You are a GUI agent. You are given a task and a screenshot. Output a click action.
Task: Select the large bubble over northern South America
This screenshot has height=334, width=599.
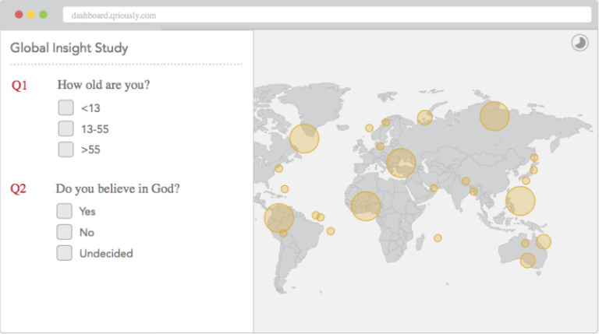pos(279,218)
